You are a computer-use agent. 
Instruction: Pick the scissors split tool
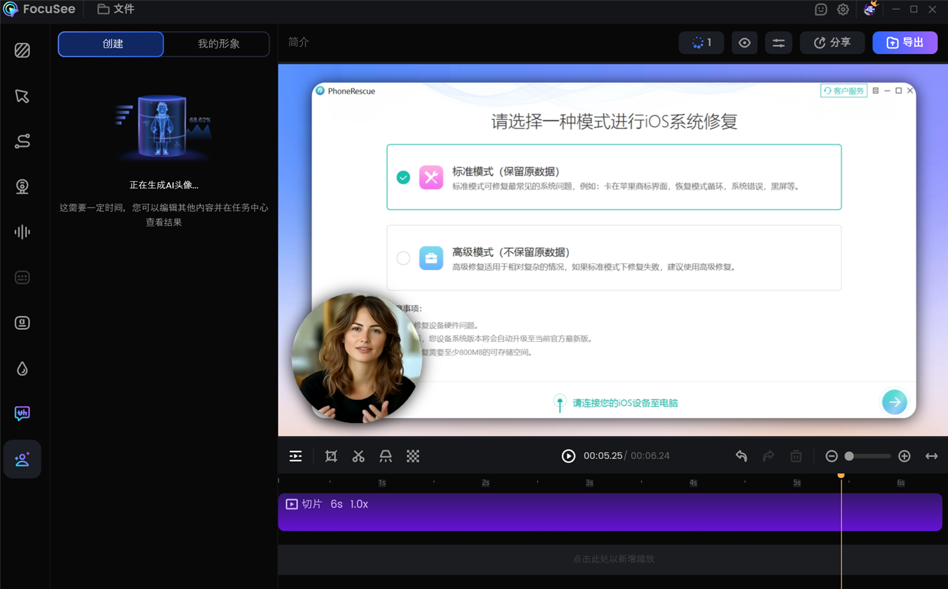(358, 456)
